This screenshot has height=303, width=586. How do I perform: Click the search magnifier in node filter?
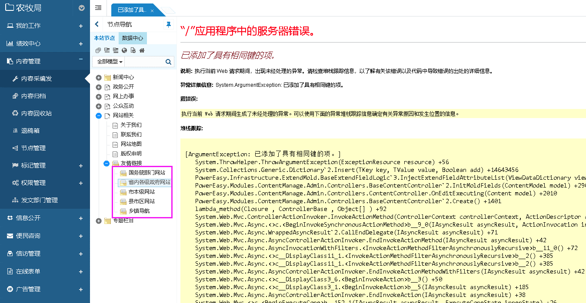pyautogui.click(x=168, y=62)
